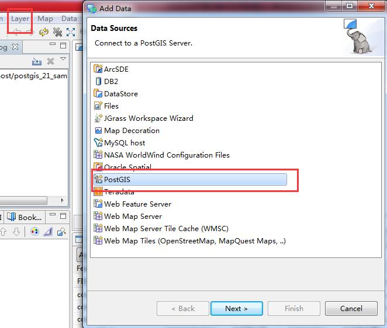The height and width of the screenshot is (328, 387).
Task: Select NASA WorldWind Configuration Files icon
Action: 98,155
